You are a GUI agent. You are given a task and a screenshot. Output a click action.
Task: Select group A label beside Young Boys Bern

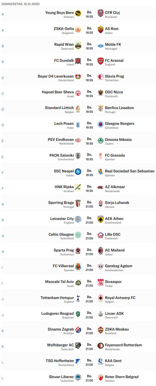click(3, 14)
